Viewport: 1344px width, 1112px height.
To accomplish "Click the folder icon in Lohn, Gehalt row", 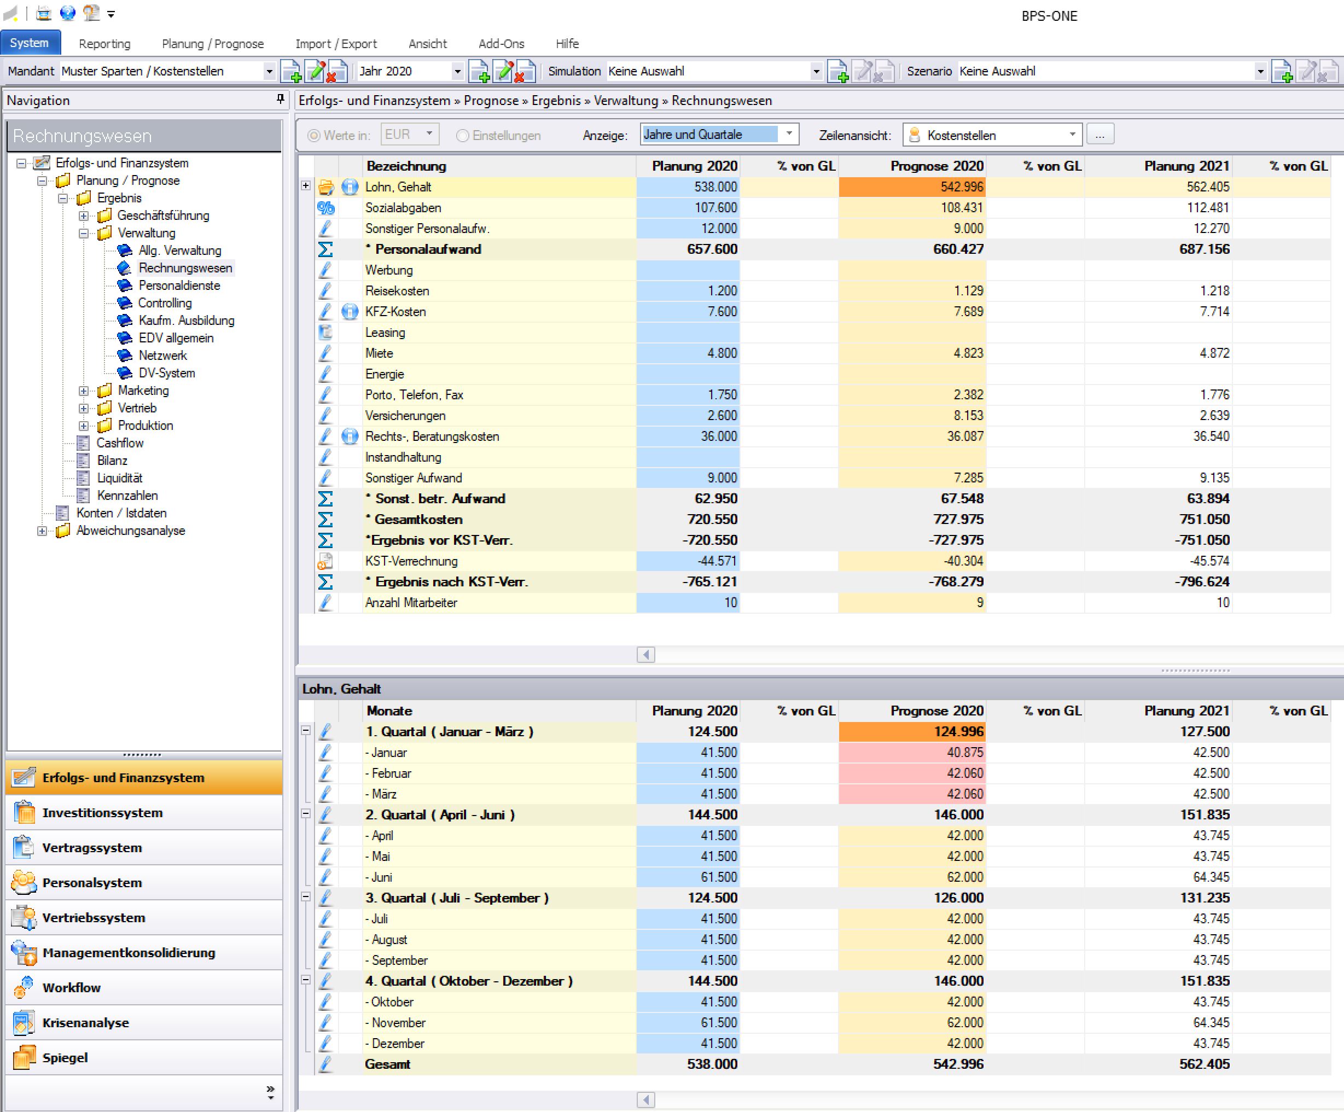I will [x=326, y=187].
